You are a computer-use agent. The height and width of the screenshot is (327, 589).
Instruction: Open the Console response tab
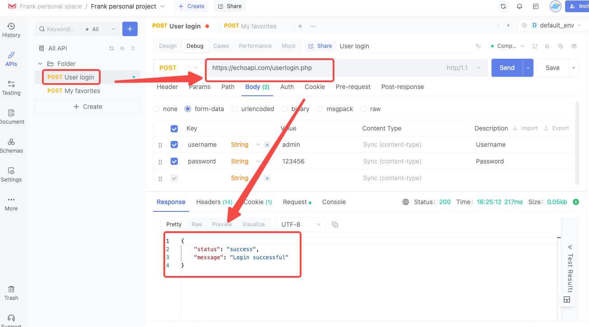[x=334, y=202]
